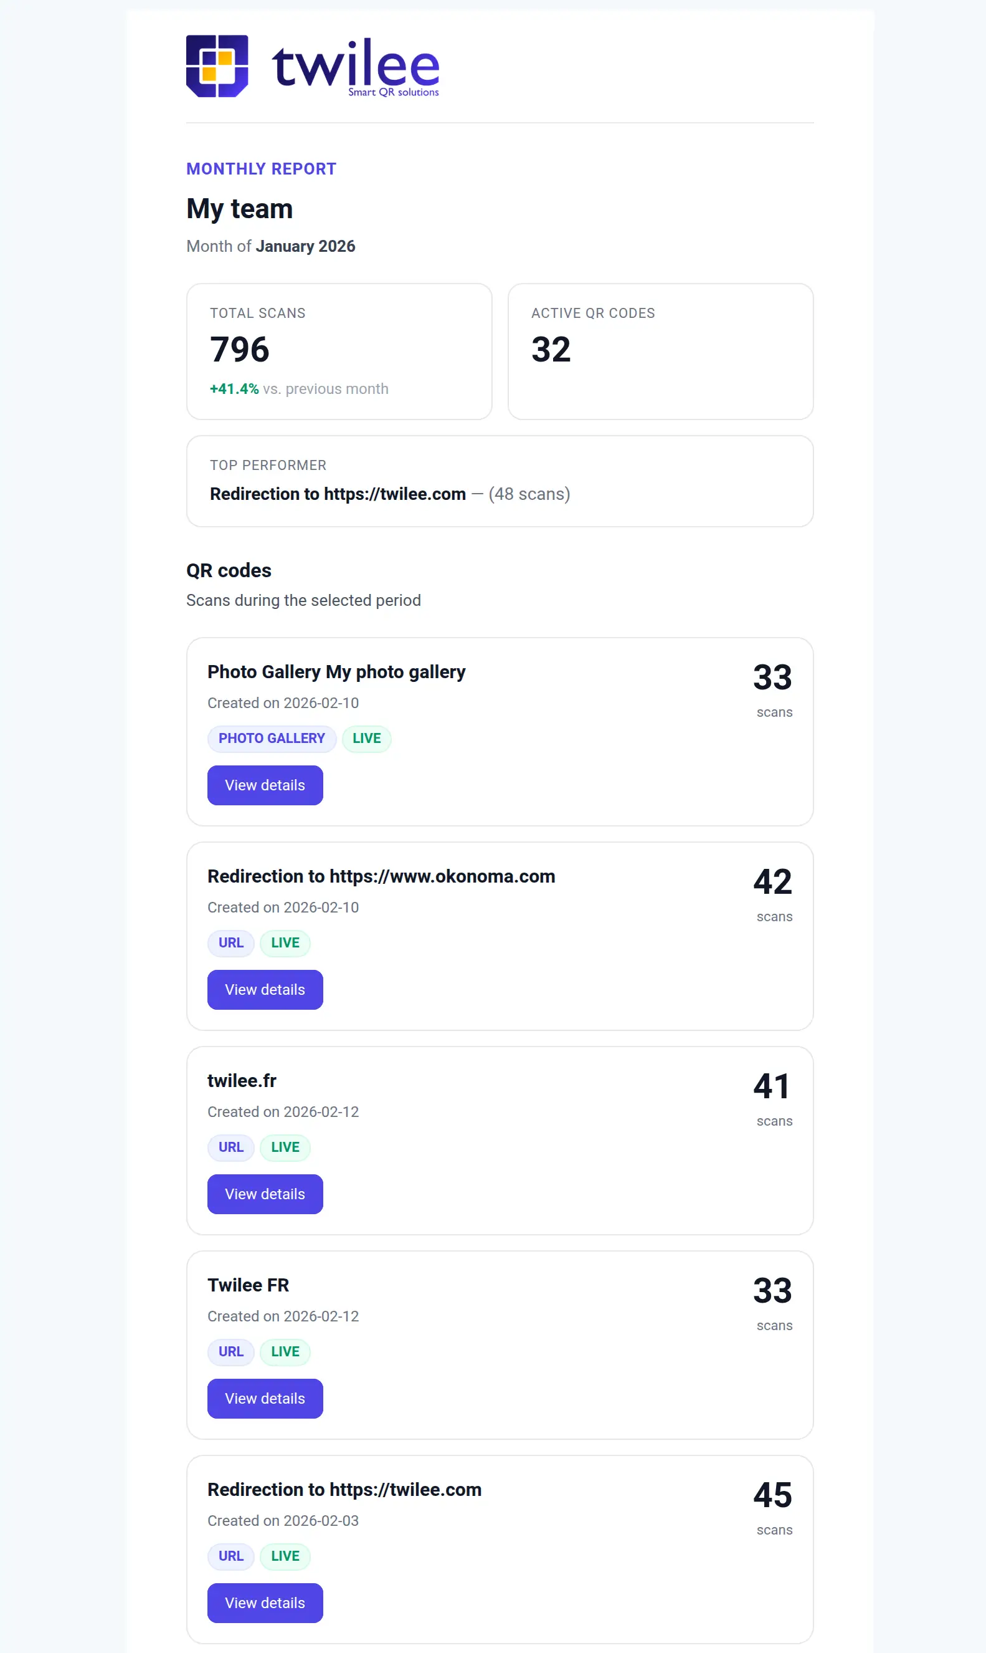Click the Photo Gallery My photo gallery title
Image resolution: width=986 pixels, height=1653 pixels.
click(336, 671)
